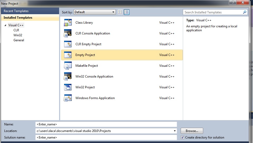Switch to small icons view

120,12
